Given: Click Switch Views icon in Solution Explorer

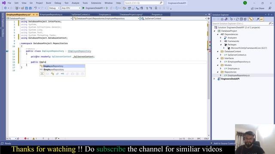Looking at the screenshot, I should click(226, 19).
